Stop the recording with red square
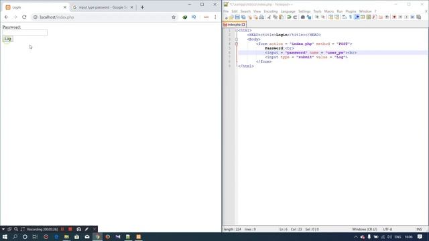 point(70,229)
